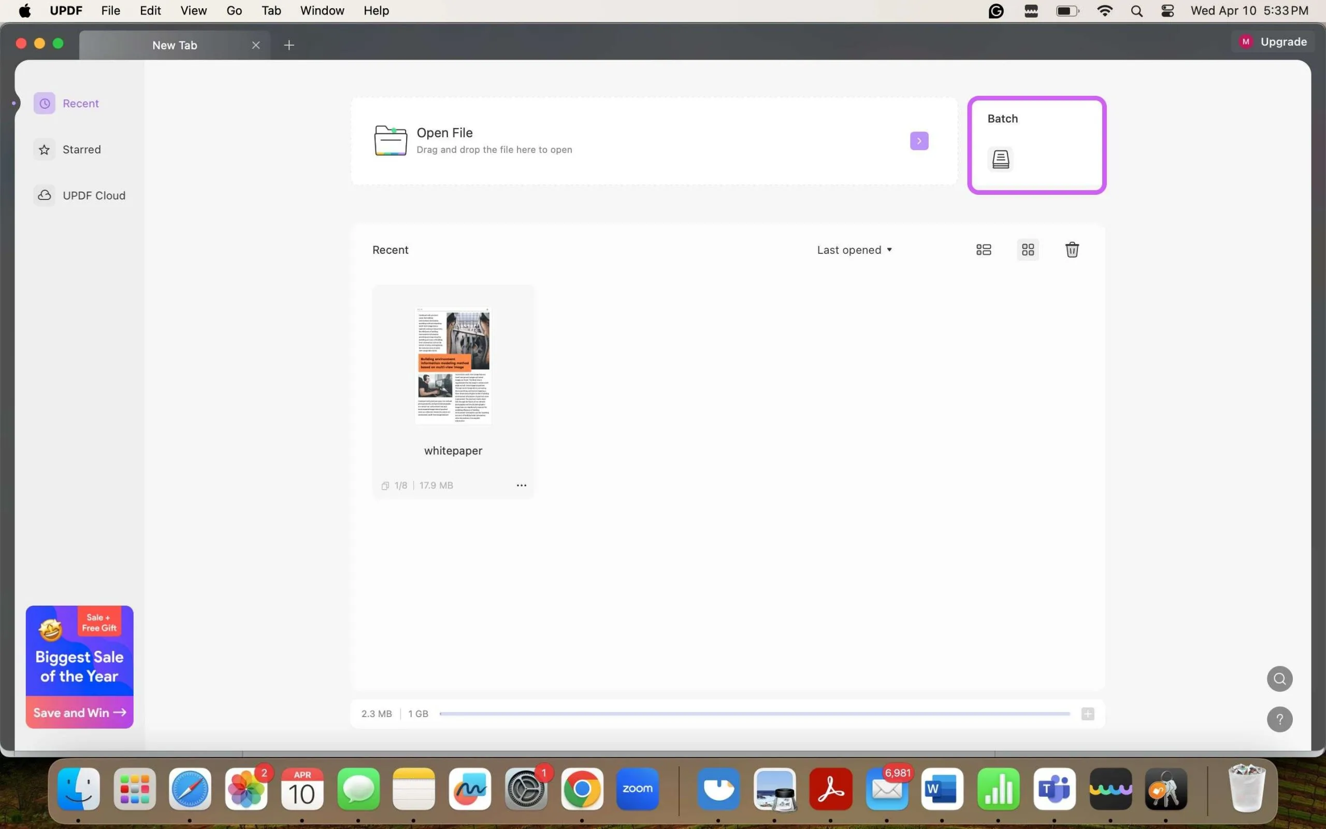Open whitepaper file more options menu

click(x=521, y=485)
